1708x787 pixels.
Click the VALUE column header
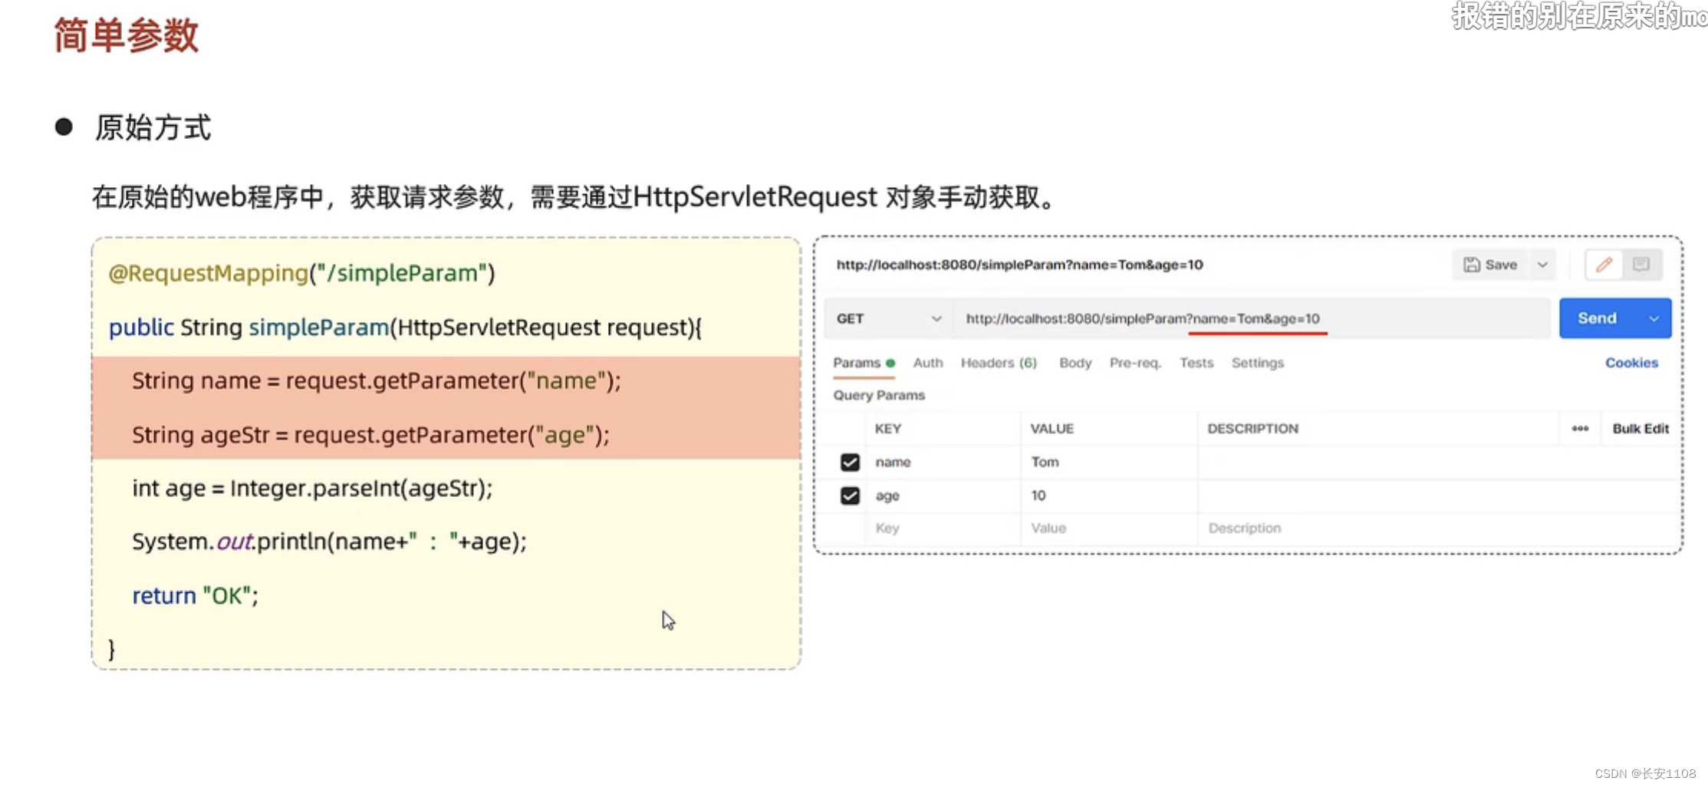pyautogui.click(x=1052, y=429)
